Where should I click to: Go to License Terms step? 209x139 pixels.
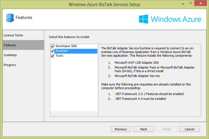[x=24, y=35]
